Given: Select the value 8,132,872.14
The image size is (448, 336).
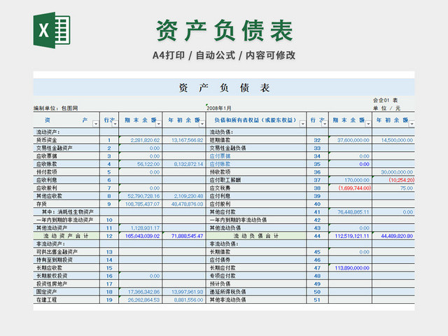Looking at the screenshot, I should (x=188, y=164).
